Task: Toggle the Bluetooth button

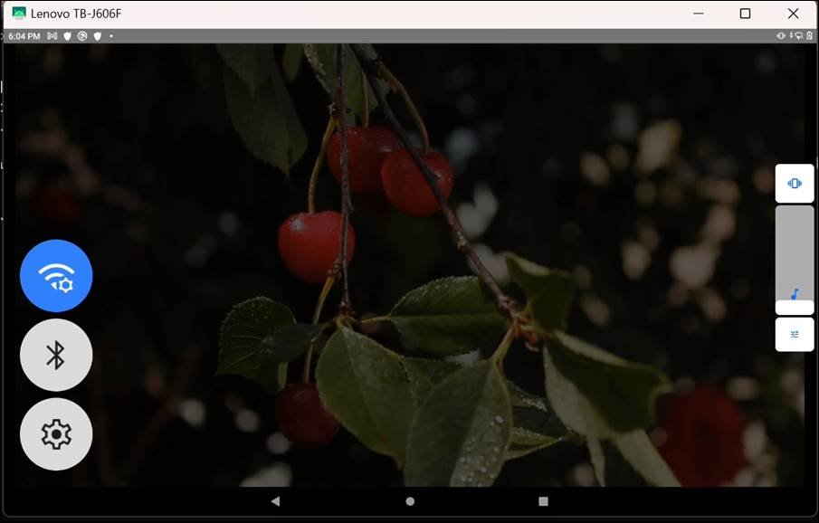Action: pos(56,355)
